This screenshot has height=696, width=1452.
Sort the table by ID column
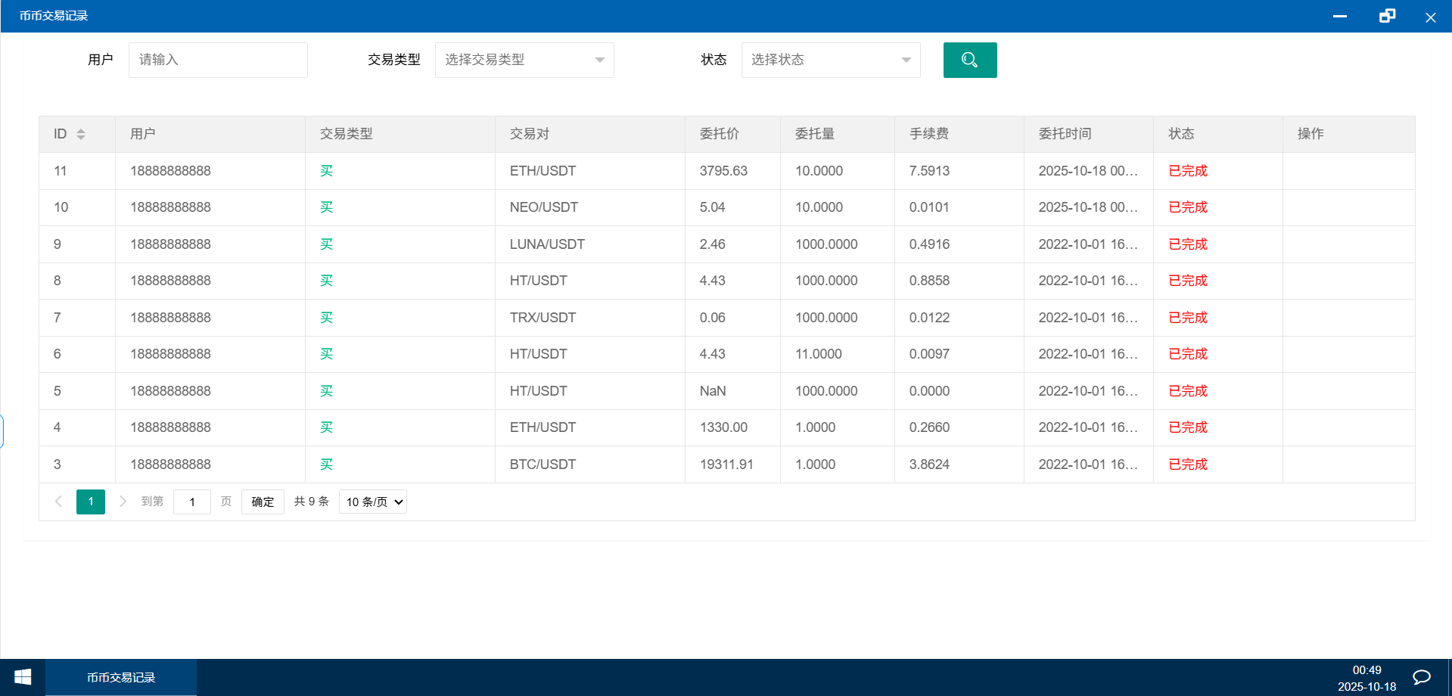pos(81,134)
